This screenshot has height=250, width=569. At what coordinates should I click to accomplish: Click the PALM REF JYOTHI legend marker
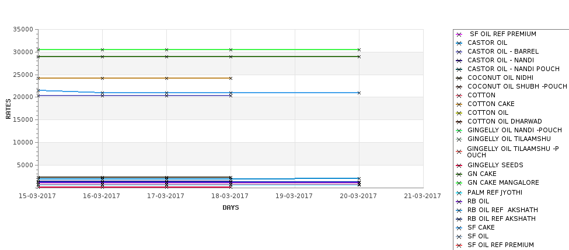tap(459, 193)
